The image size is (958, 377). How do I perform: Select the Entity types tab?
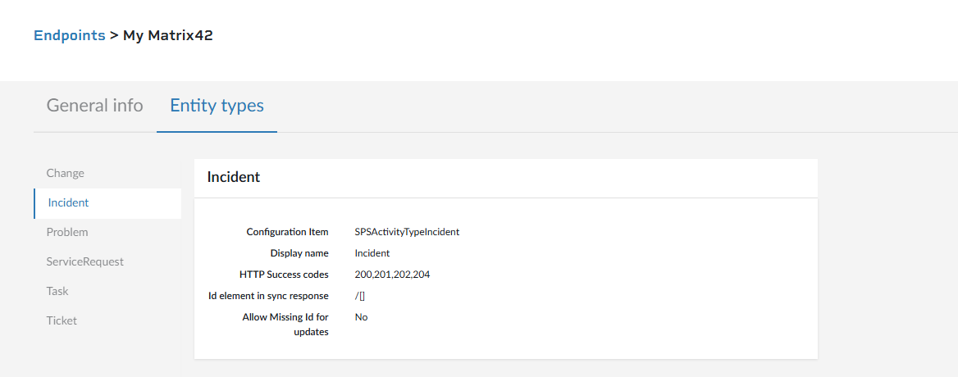tap(217, 106)
